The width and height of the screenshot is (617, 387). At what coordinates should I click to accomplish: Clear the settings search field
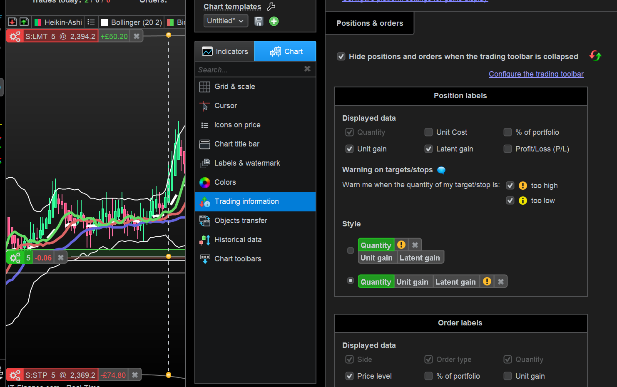(x=307, y=69)
